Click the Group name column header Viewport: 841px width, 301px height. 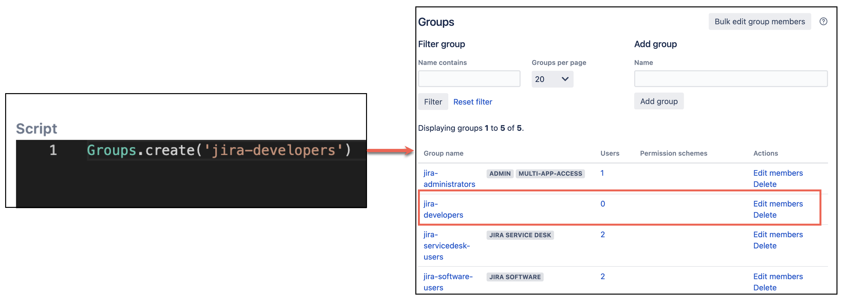(x=443, y=153)
